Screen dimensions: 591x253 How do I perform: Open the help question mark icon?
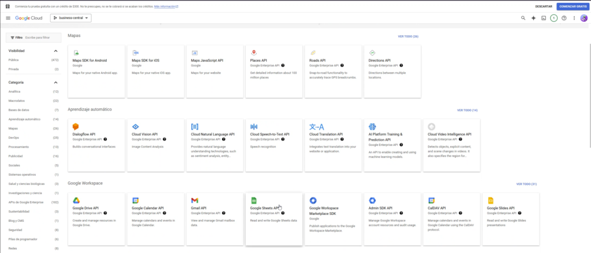point(564,18)
